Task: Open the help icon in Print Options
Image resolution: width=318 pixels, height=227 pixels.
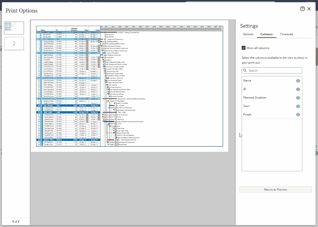Action: [x=302, y=9]
